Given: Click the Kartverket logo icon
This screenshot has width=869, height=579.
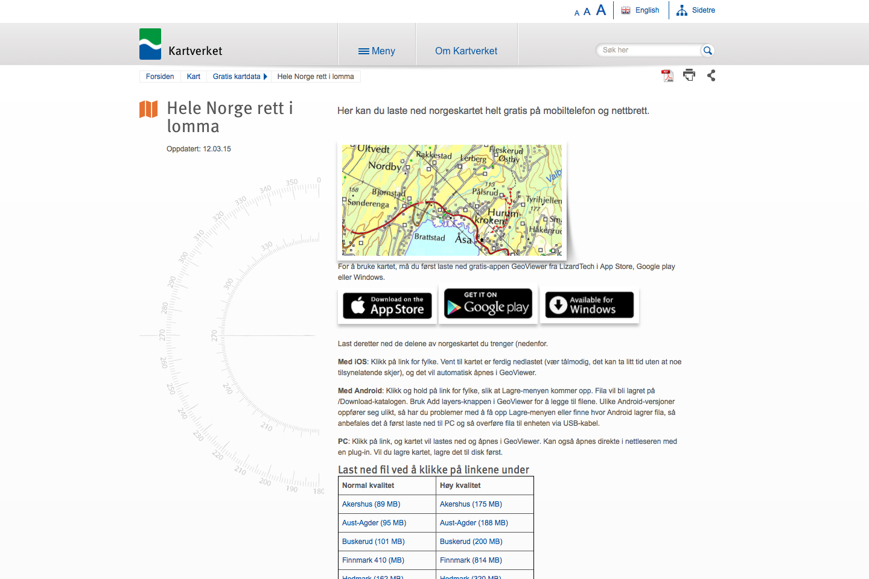Looking at the screenshot, I should click(150, 44).
